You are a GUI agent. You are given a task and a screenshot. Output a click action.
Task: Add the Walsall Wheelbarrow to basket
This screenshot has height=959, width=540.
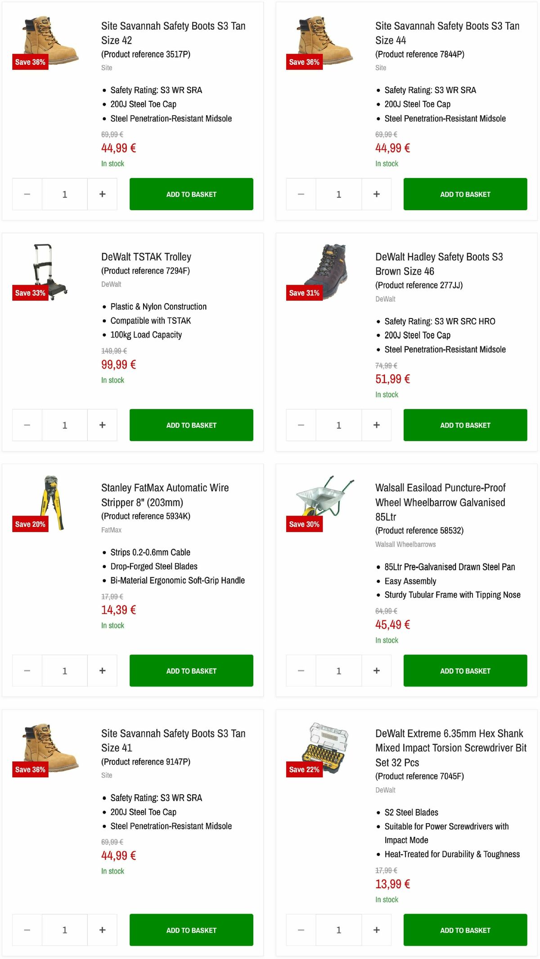point(465,670)
